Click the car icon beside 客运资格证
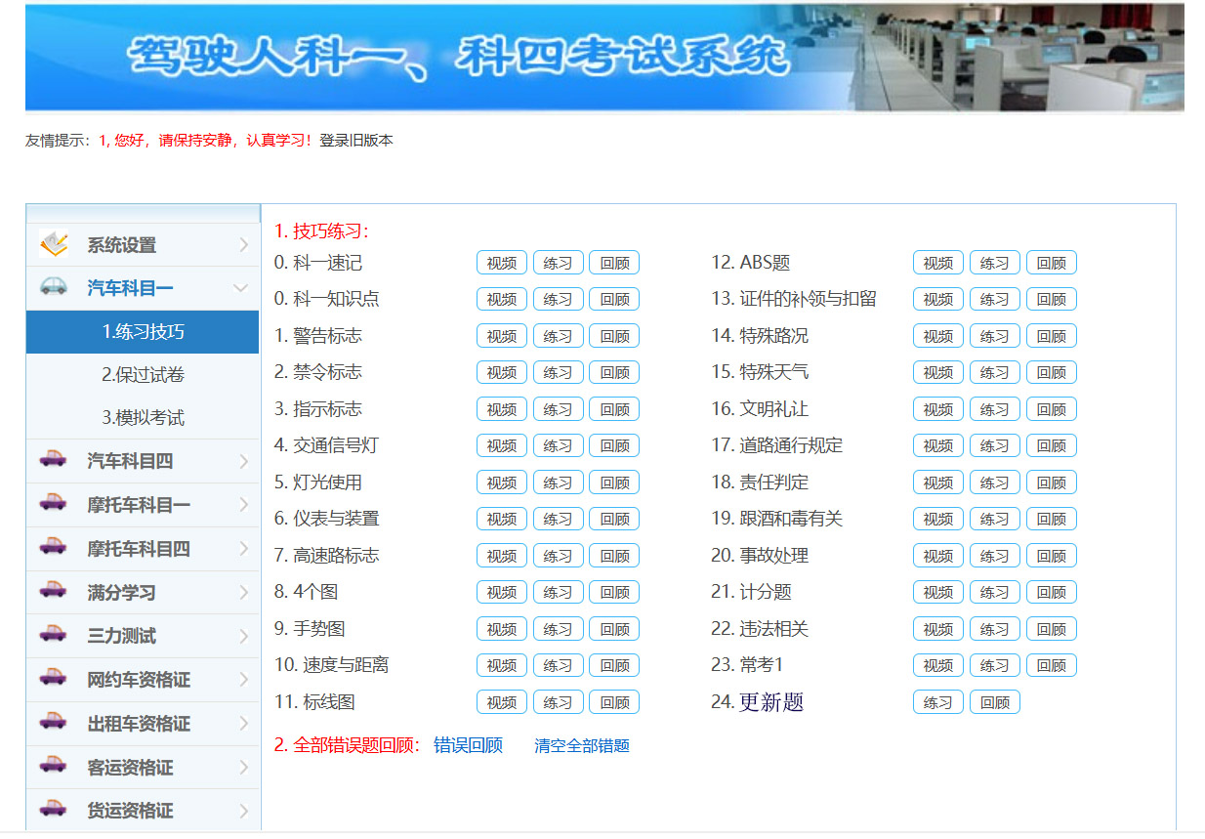This screenshot has width=1205, height=839. click(54, 765)
